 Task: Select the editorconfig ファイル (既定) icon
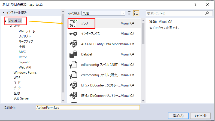pyautogui.click(x=73, y=75)
